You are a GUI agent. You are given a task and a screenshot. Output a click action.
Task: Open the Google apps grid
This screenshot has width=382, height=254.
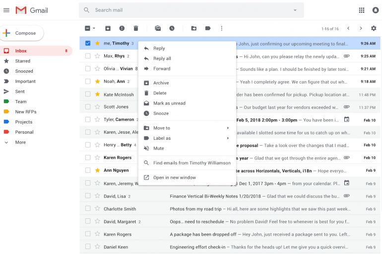pyautogui.click(x=361, y=10)
